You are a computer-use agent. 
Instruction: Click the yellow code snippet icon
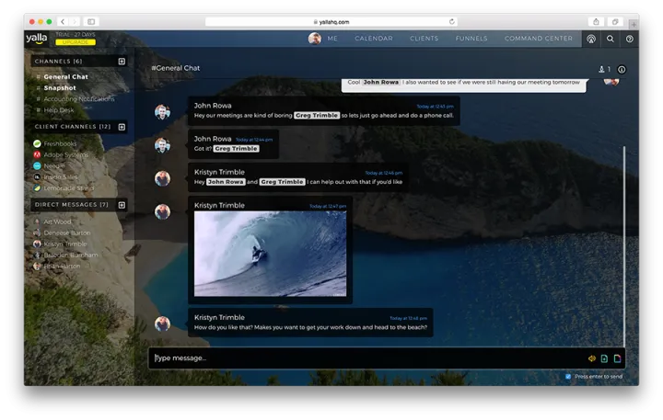pos(592,358)
